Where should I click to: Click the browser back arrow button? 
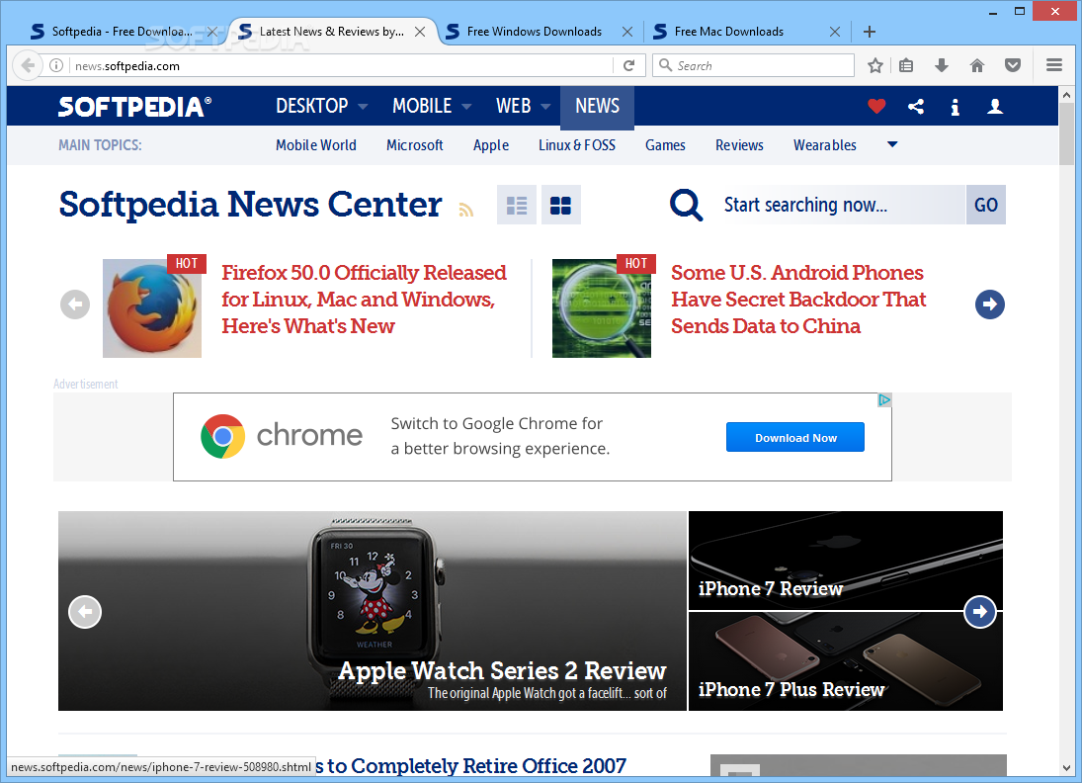coord(28,65)
